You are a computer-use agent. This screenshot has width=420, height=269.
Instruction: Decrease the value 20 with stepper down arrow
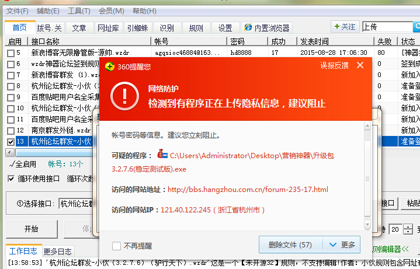click(x=408, y=232)
